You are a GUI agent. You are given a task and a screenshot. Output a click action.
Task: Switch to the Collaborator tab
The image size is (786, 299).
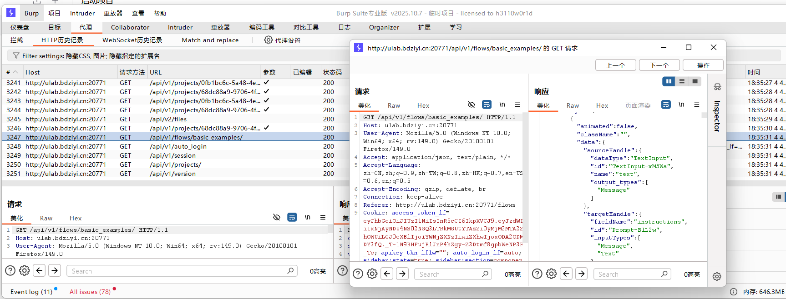(130, 27)
